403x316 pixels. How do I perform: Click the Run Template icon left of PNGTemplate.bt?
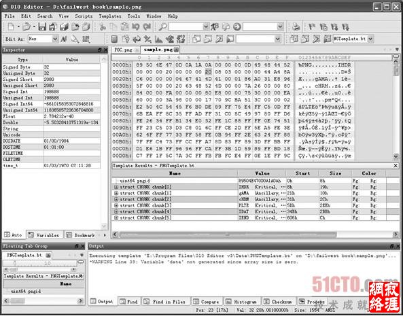click(327, 39)
